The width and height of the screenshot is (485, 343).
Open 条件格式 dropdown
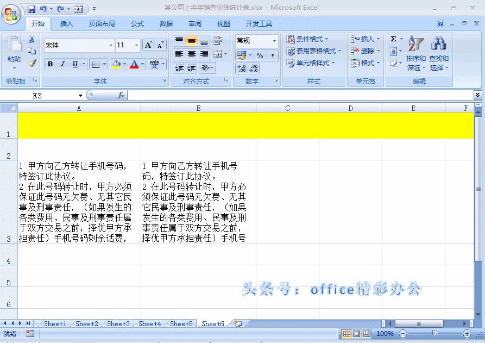(307, 39)
